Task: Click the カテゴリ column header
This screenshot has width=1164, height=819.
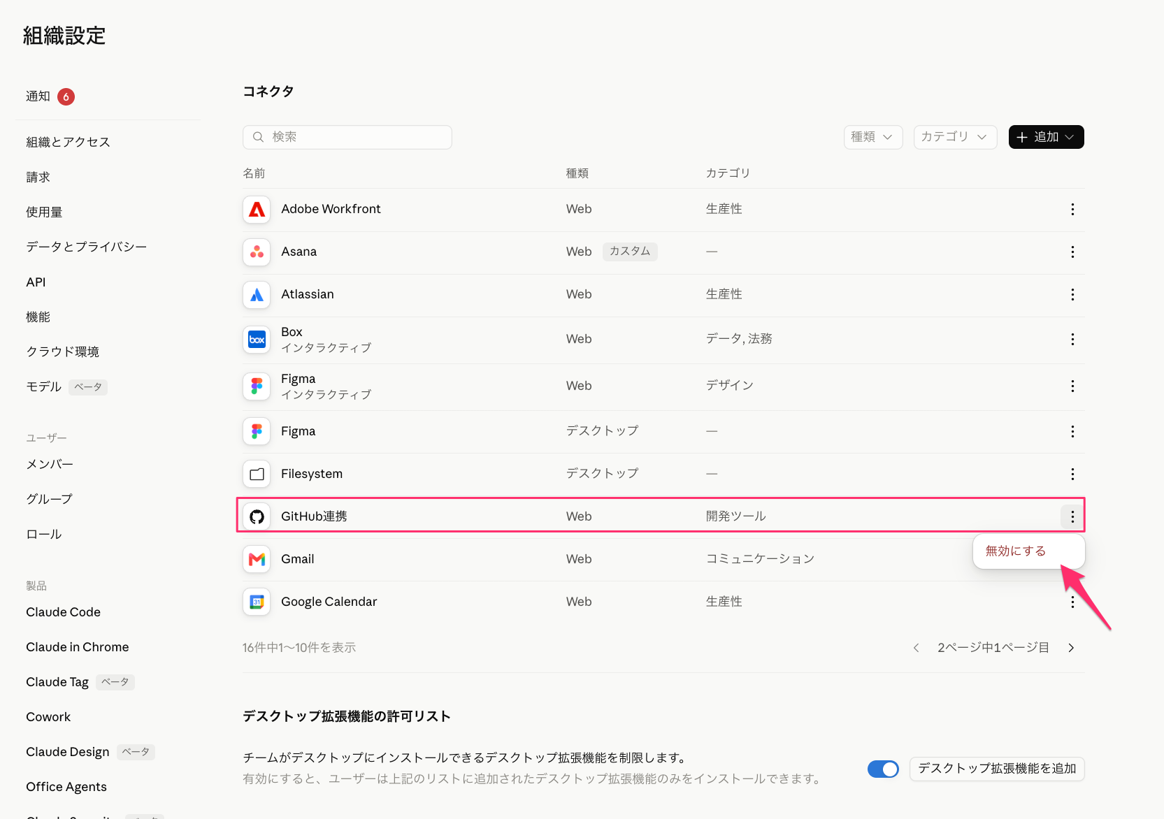Action: 728,174
